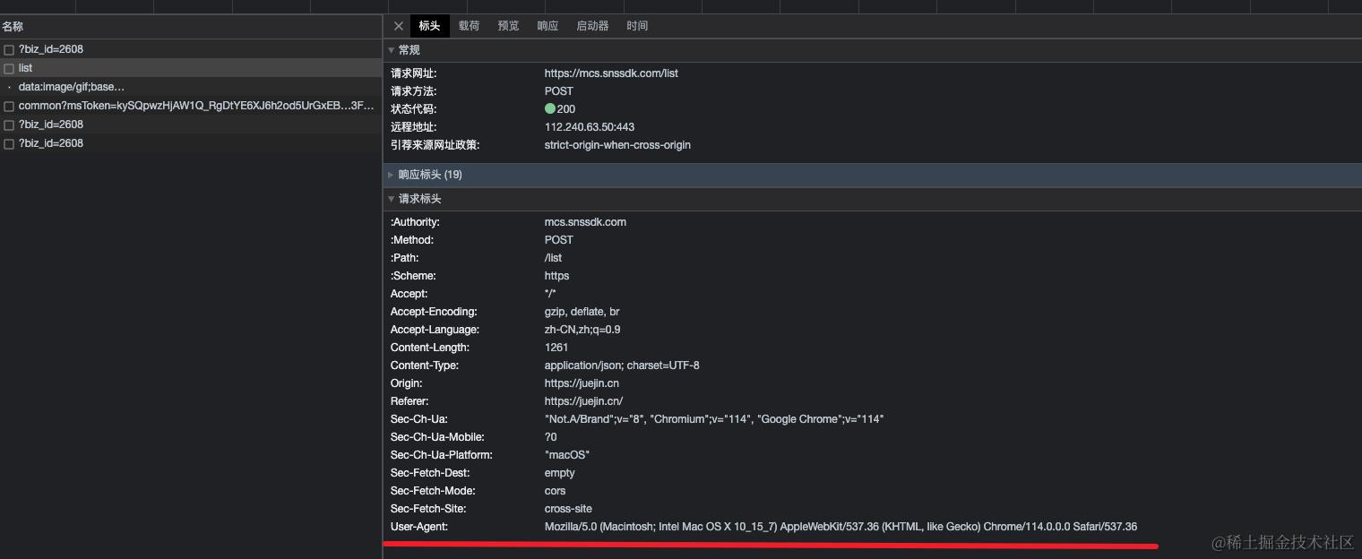This screenshot has height=559, width=1362.
Task: Click the Sec-Fetch-Mode value cors
Action: point(556,491)
